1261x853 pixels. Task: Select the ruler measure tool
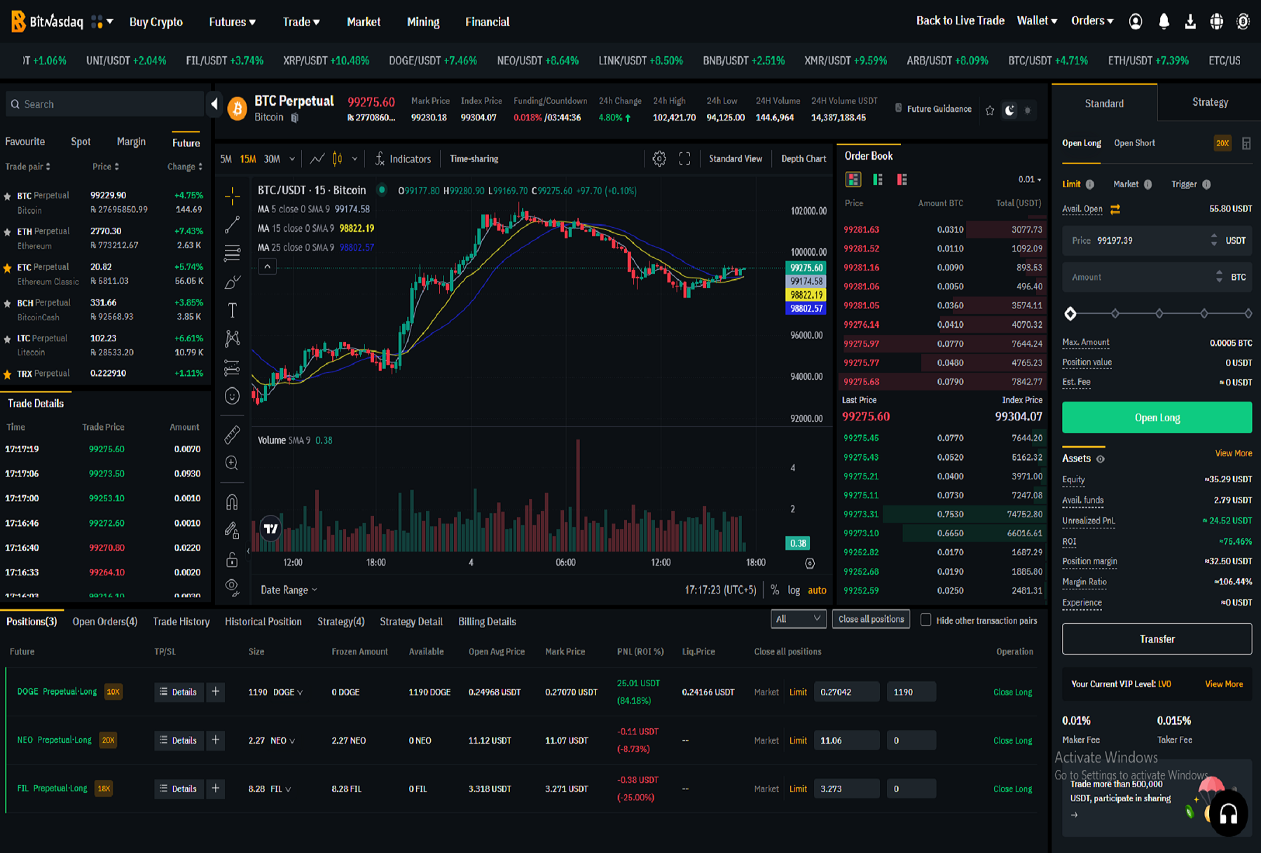click(232, 435)
